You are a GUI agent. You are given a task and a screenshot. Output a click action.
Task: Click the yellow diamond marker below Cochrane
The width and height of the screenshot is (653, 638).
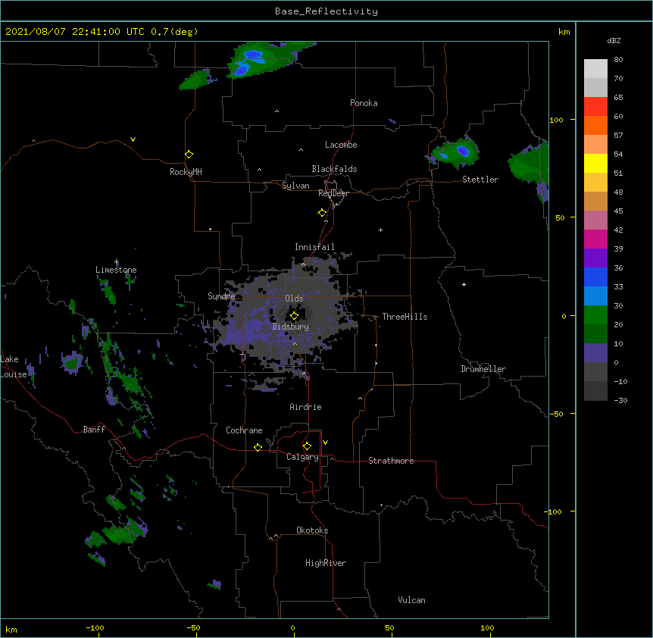(258, 447)
